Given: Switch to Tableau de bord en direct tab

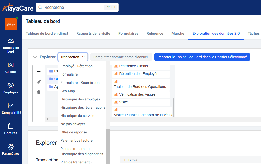Looking at the screenshot, I should [47, 33].
